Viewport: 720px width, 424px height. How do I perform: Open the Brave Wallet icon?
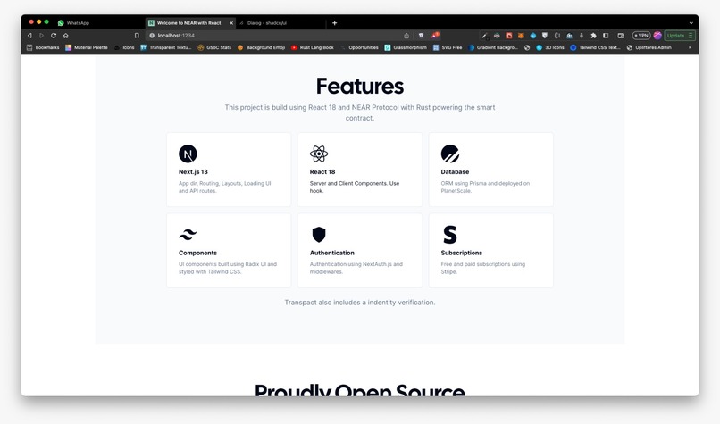click(x=621, y=36)
